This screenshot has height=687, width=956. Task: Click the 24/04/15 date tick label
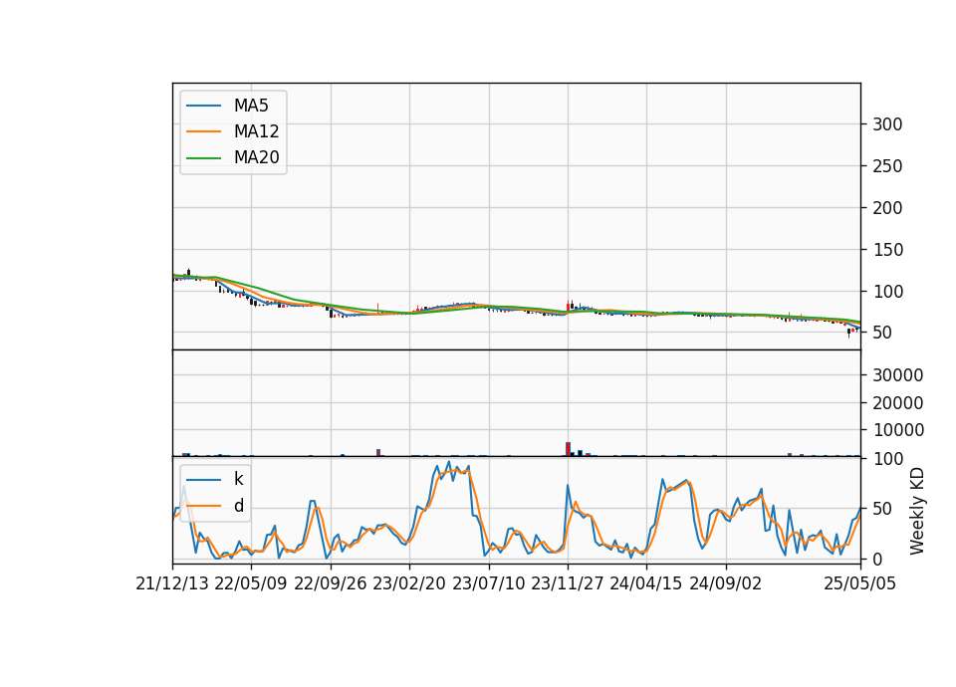coord(646,583)
